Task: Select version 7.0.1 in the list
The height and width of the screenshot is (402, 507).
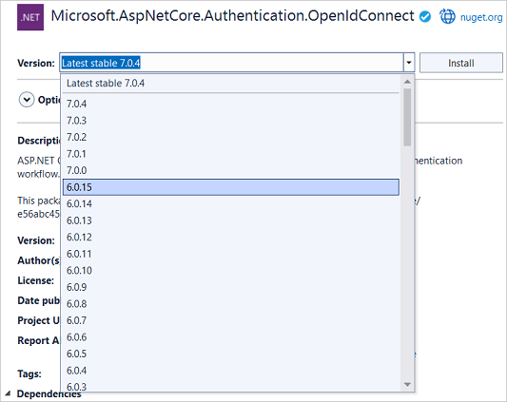Action: [231, 154]
